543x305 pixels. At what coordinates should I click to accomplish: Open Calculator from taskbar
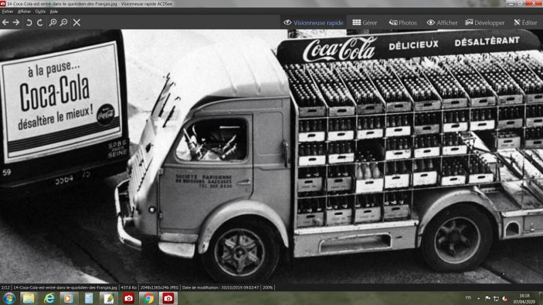(x=89, y=298)
